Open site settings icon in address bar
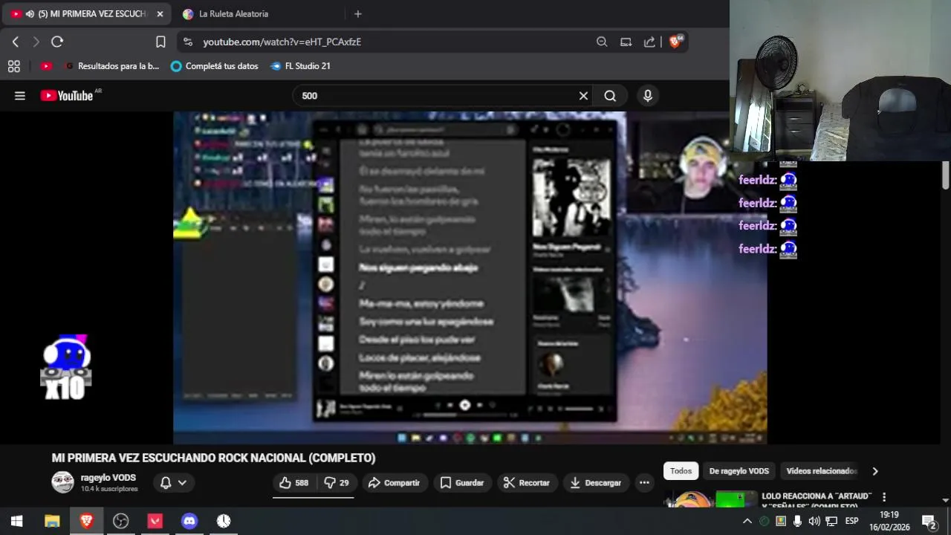 (x=187, y=42)
